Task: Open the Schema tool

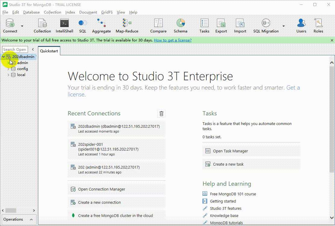Action: coord(180,26)
